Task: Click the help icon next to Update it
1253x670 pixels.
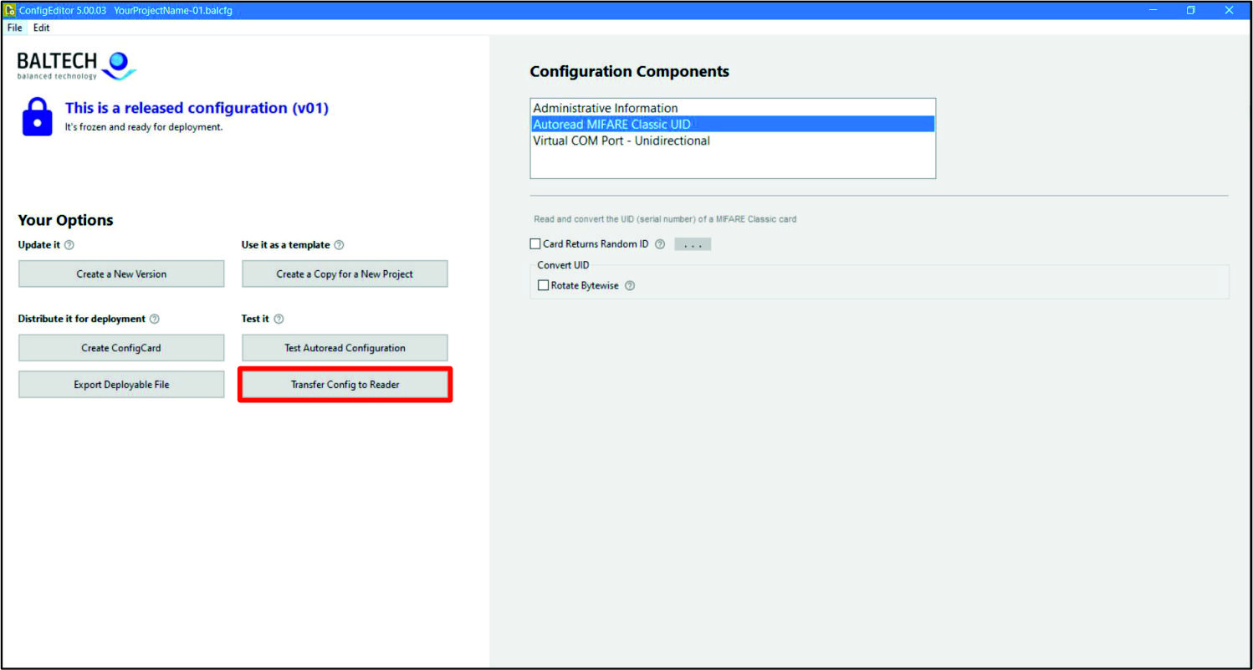Action: point(69,245)
